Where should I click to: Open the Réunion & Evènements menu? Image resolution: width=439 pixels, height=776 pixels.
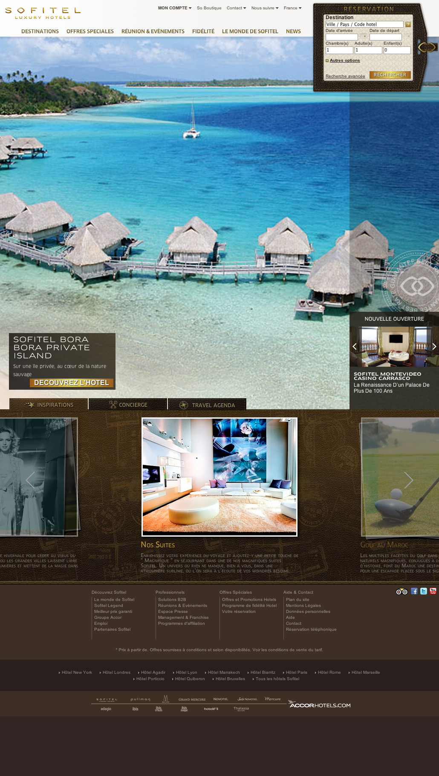point(153,32)
